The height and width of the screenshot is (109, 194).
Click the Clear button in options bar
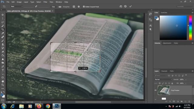pos(53,7)
